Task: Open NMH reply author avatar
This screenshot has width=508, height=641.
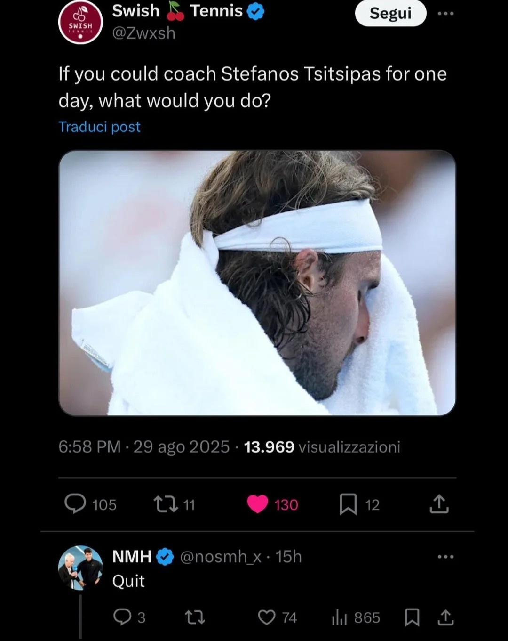Action: pyautogui.click(x=80, y=568)
